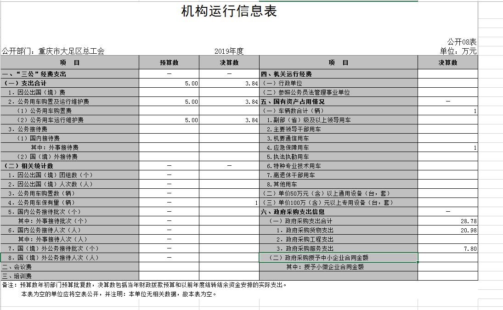
Task: Select （1）国内接待费 label
Action: pyautogui.click(x=38, y=139)
